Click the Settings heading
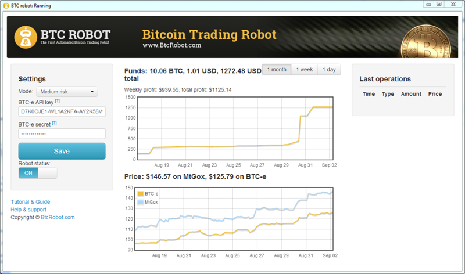 click(32, 79)
